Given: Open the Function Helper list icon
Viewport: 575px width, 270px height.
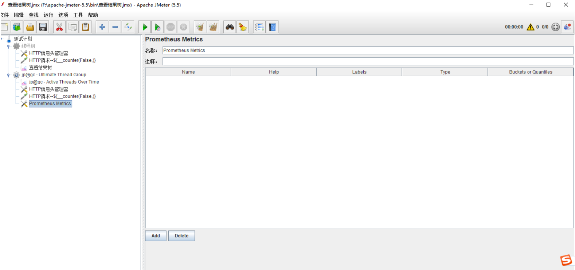Looking at the screenshot, I should (259, 27).
